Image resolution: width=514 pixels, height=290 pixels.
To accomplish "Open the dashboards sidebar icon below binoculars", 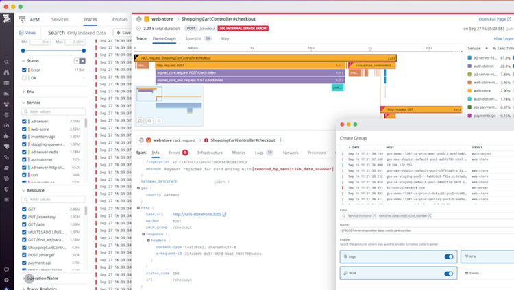I will pos(6,83).
